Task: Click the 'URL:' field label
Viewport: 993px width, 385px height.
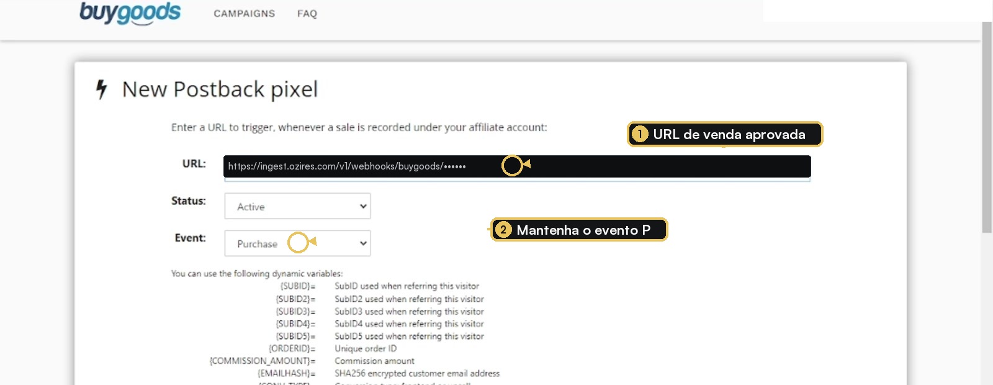Action: point(194,164)
